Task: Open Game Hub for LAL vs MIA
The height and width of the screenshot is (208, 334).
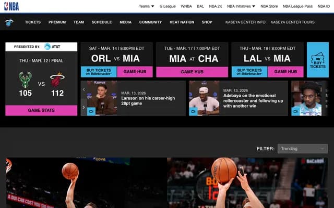Action: [285, 72]
